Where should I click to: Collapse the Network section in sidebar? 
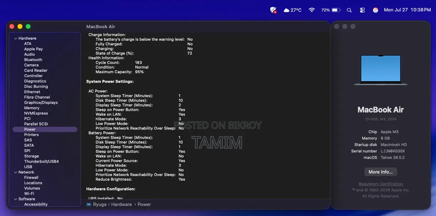15,172
